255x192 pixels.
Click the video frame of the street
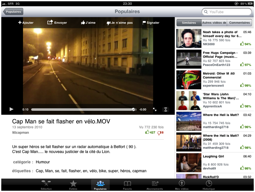88,66
